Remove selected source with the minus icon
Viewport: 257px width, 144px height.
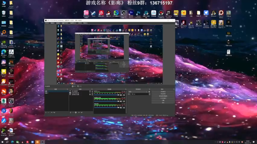click(73, 113)
